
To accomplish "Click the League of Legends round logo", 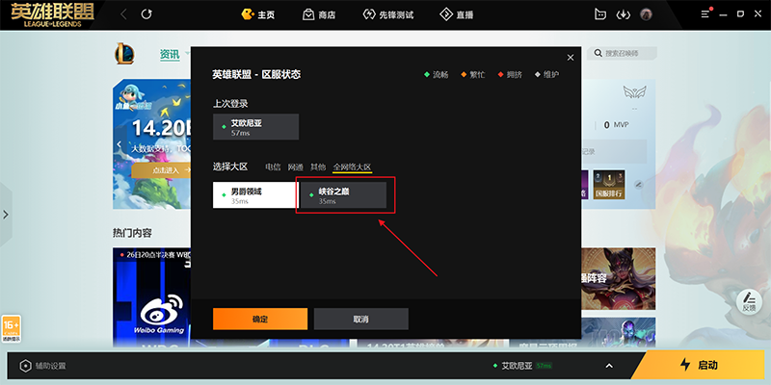I will pyautogui.click(x=124, y=54).
